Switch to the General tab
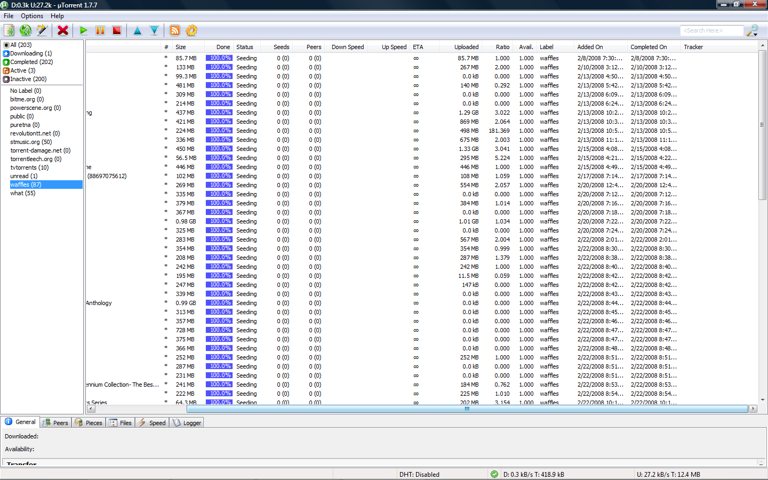 click(20, 422)
